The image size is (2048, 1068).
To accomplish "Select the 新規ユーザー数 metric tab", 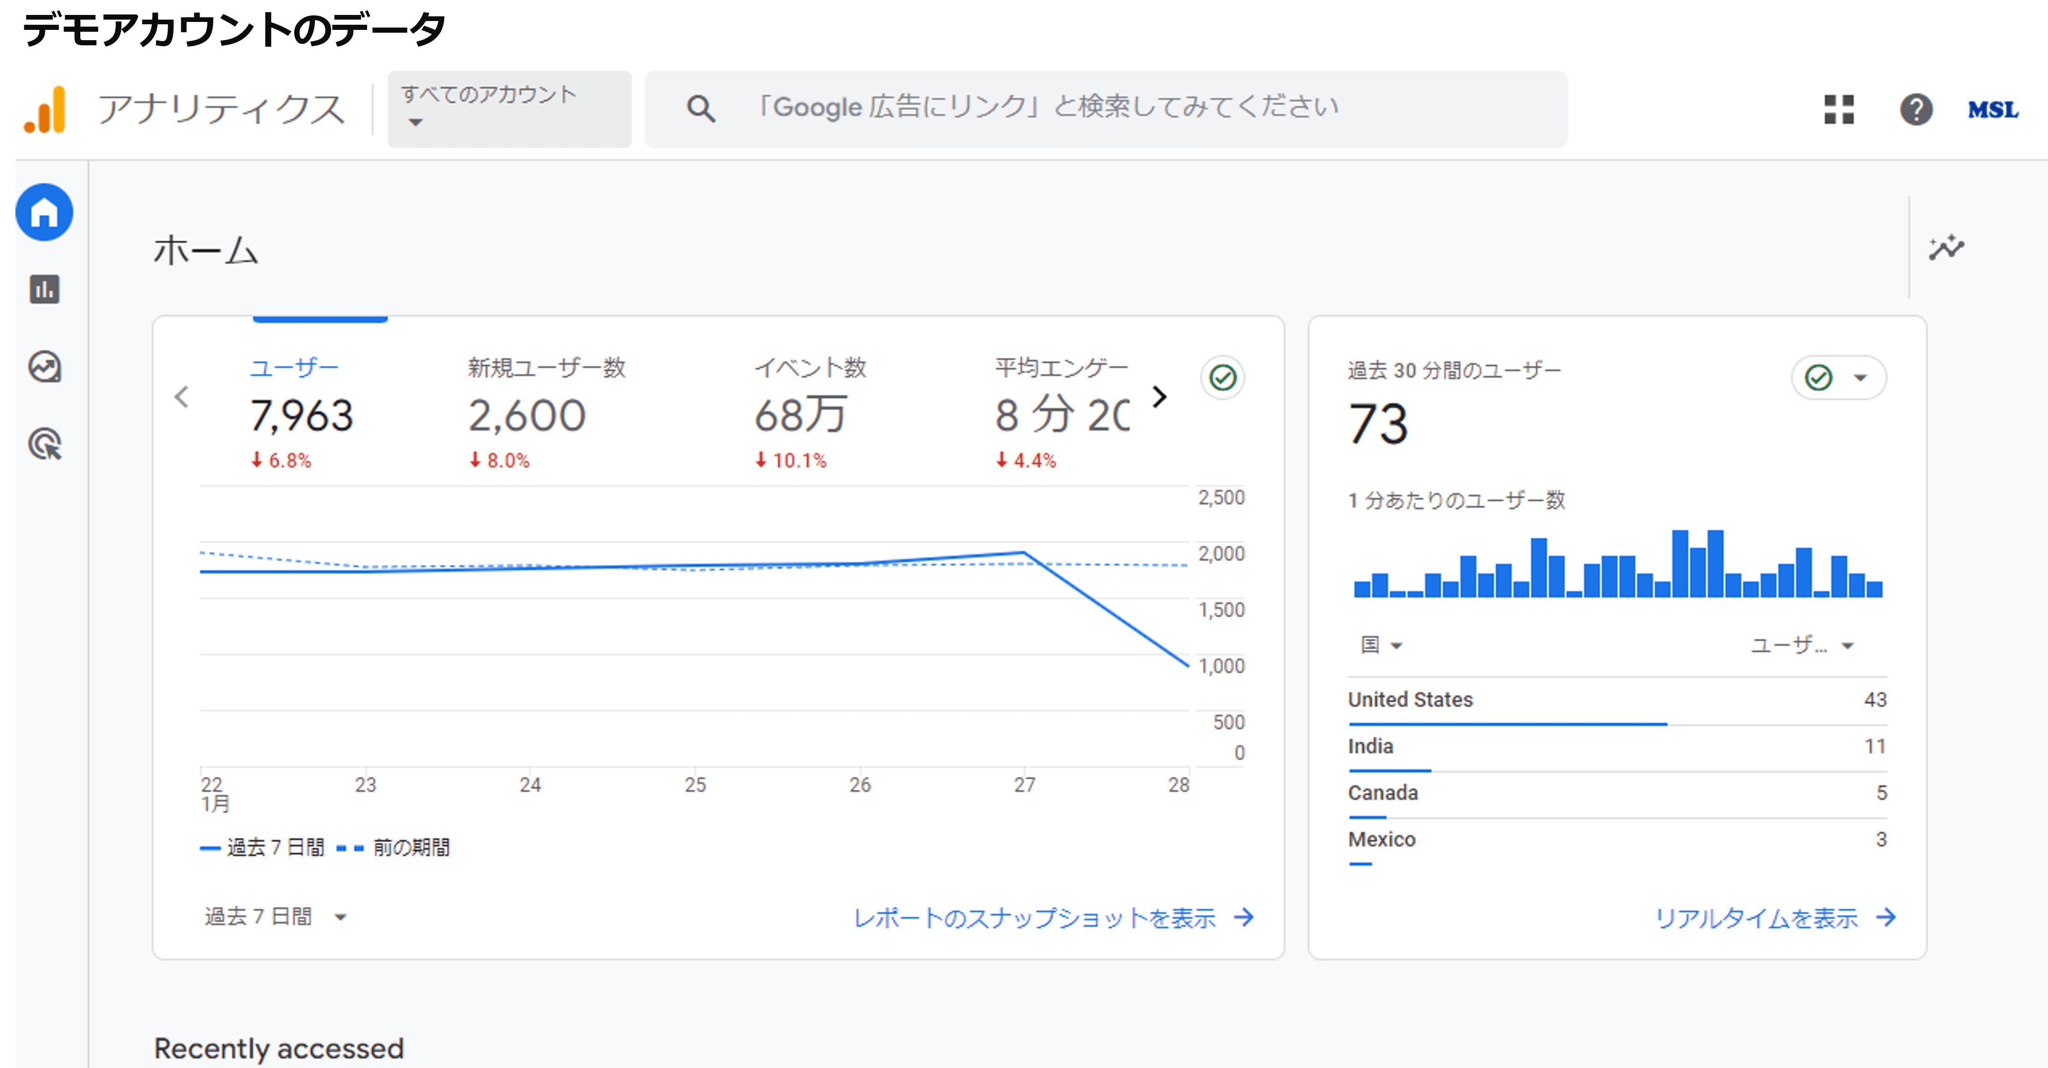I will coord(547,412).
